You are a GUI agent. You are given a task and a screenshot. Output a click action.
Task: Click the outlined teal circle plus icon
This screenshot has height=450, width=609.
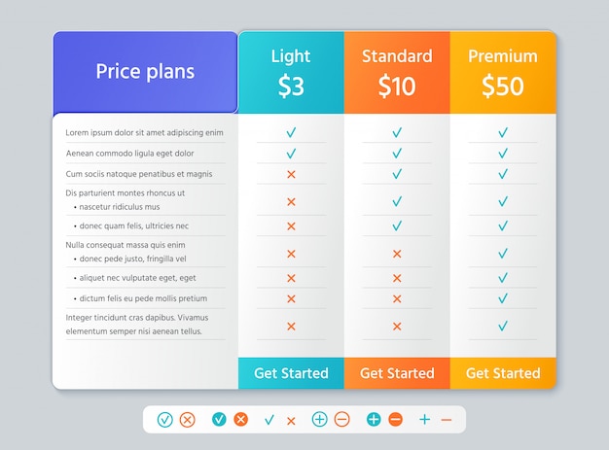[x=320, y=419]
